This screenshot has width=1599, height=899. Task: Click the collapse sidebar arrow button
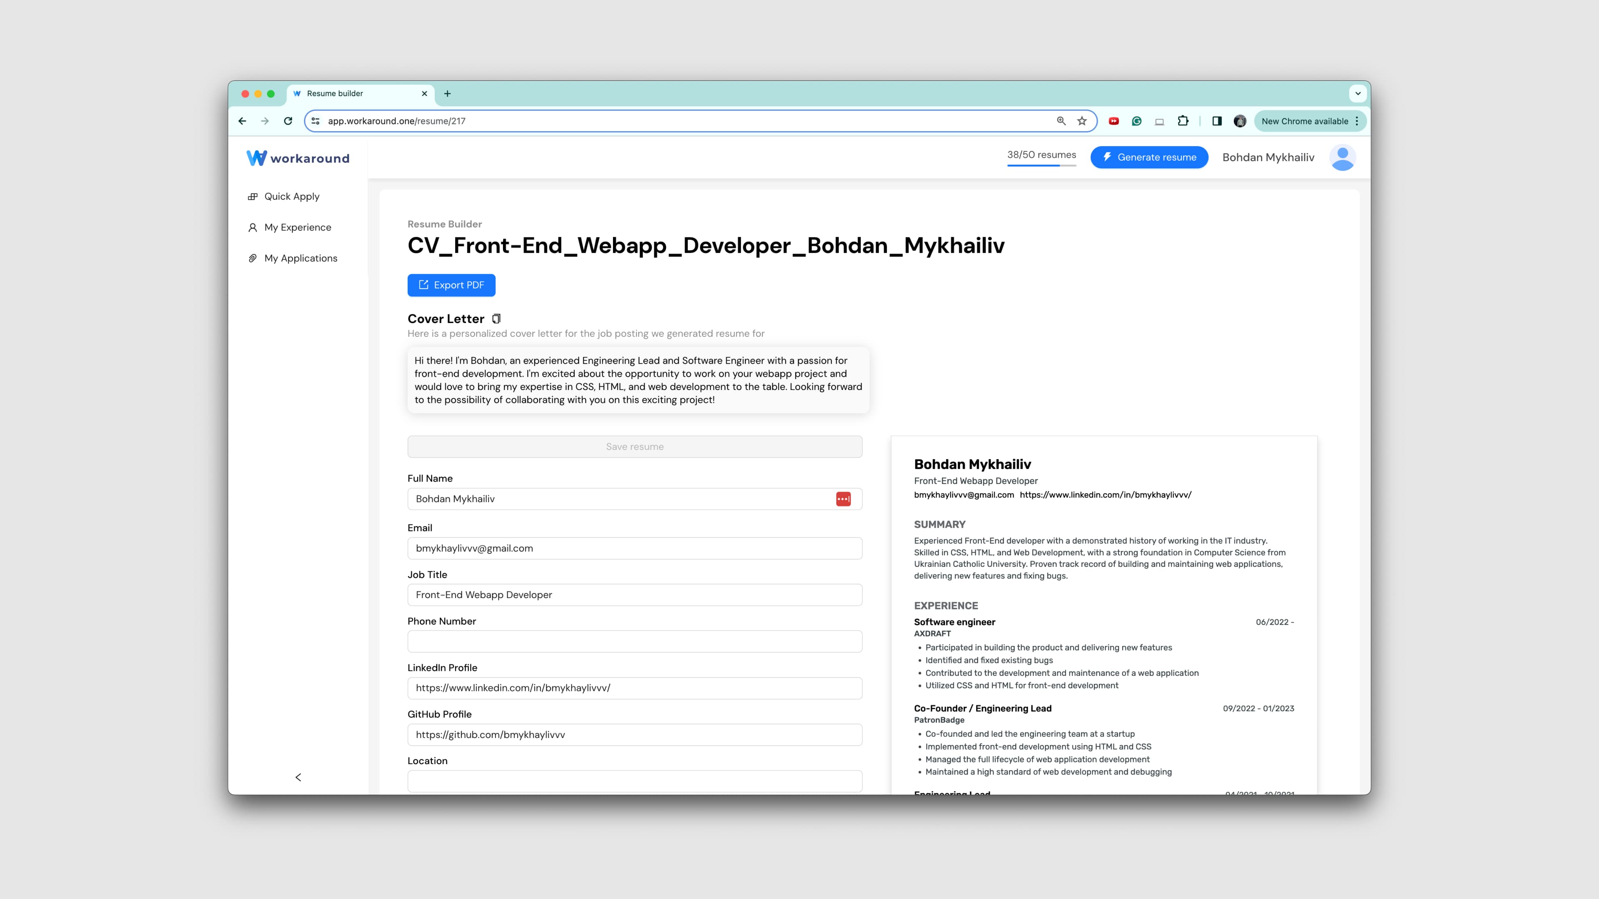298,777
